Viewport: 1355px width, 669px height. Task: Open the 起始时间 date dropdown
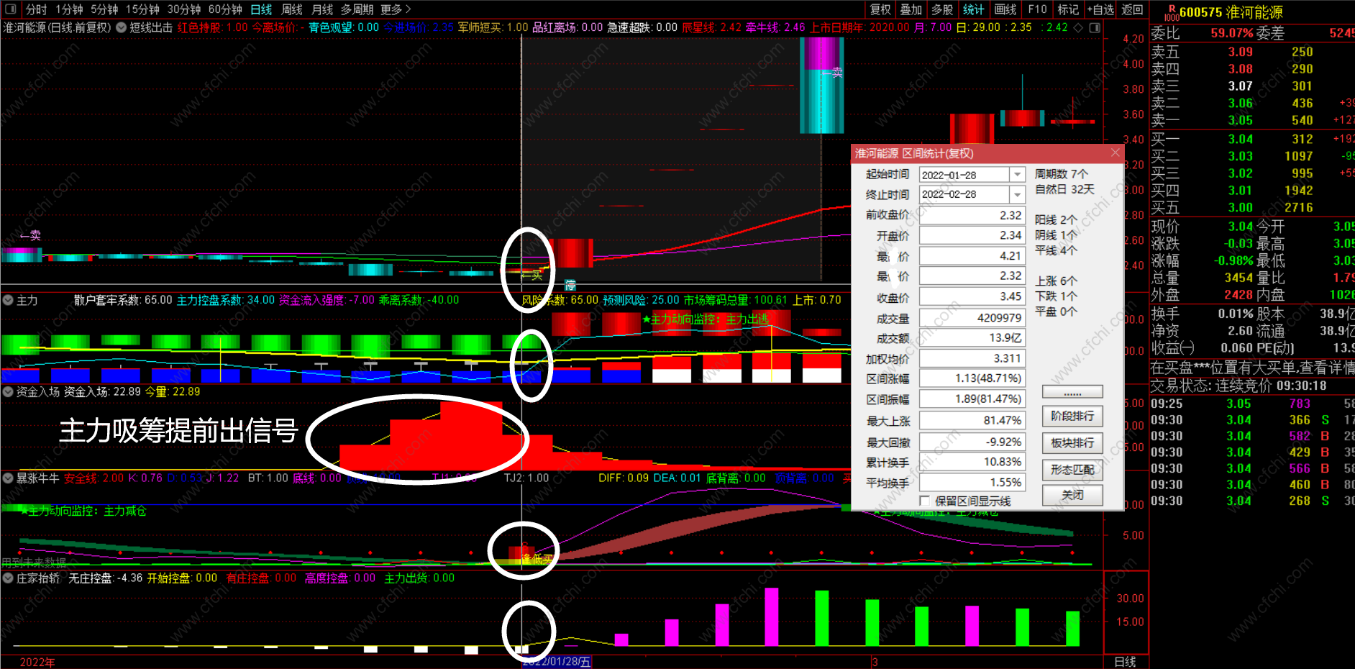[x=1017, y=175]
